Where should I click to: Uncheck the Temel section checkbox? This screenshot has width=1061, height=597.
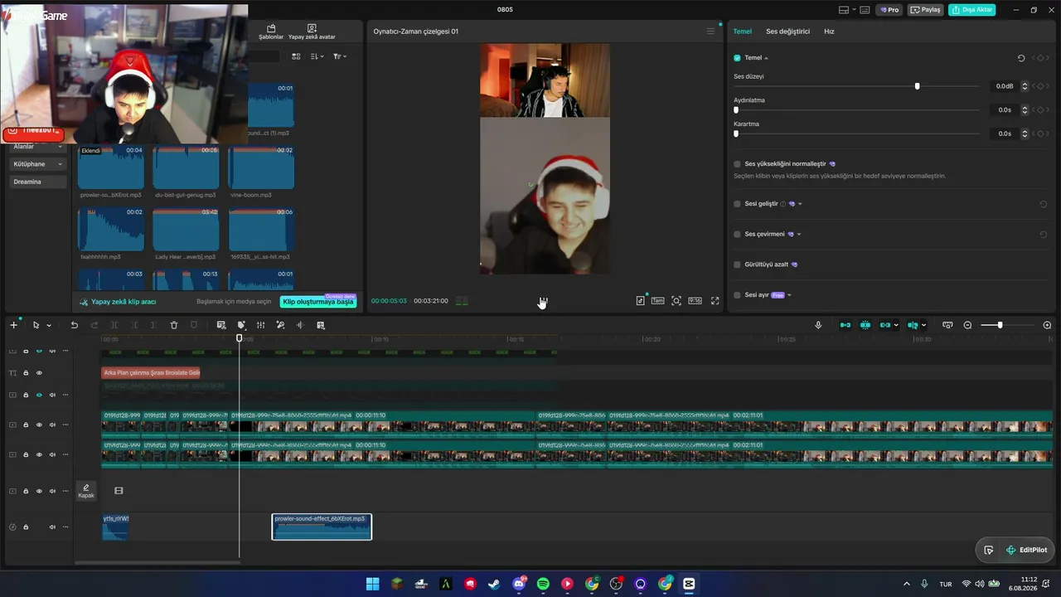tap(737, 58)
